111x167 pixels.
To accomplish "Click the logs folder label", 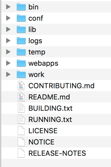I will 35,41.
